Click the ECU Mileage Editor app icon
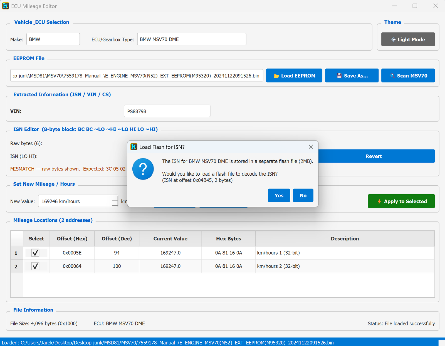 (x=6, y=6)
